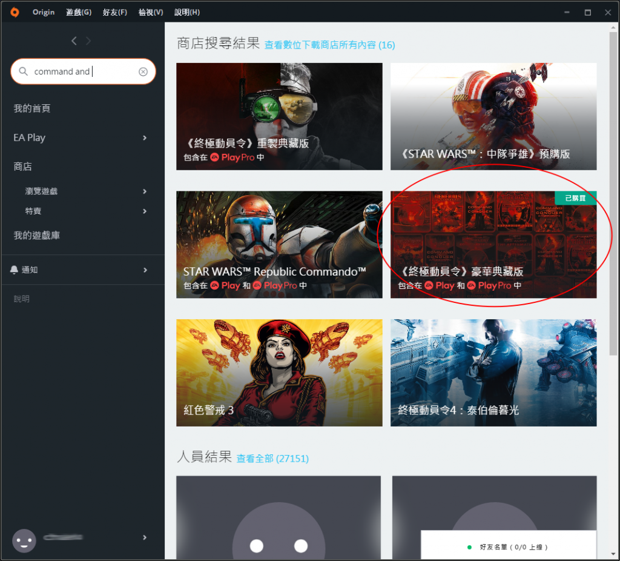
Task: Maximize the Origin window
Action: tap(587, 12)
